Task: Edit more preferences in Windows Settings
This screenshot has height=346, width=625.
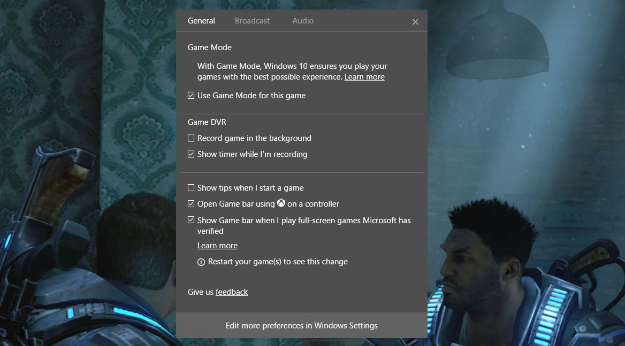Action: (302, 325)
